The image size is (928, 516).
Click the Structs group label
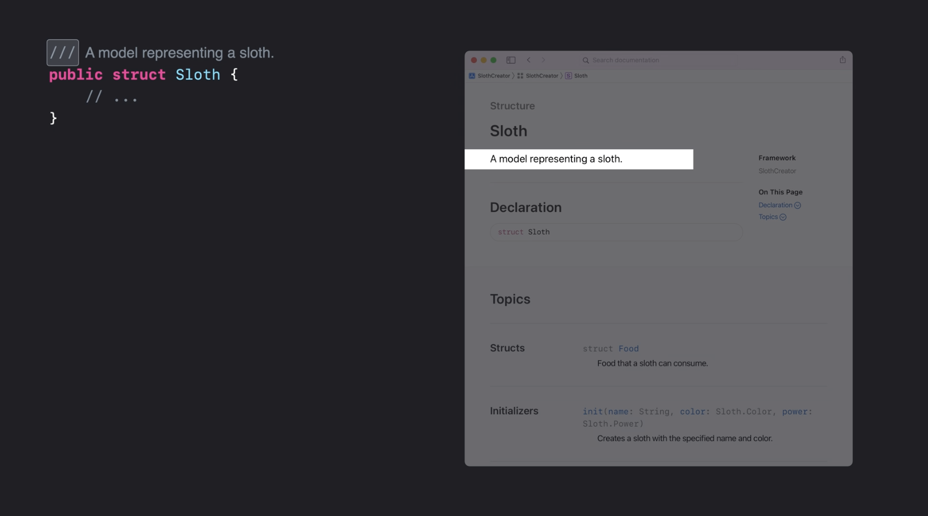click(507, 348)
